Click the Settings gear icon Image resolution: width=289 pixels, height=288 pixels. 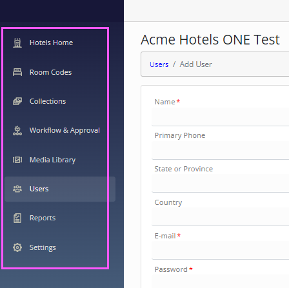pyautogui.click(x=17, y=247)
